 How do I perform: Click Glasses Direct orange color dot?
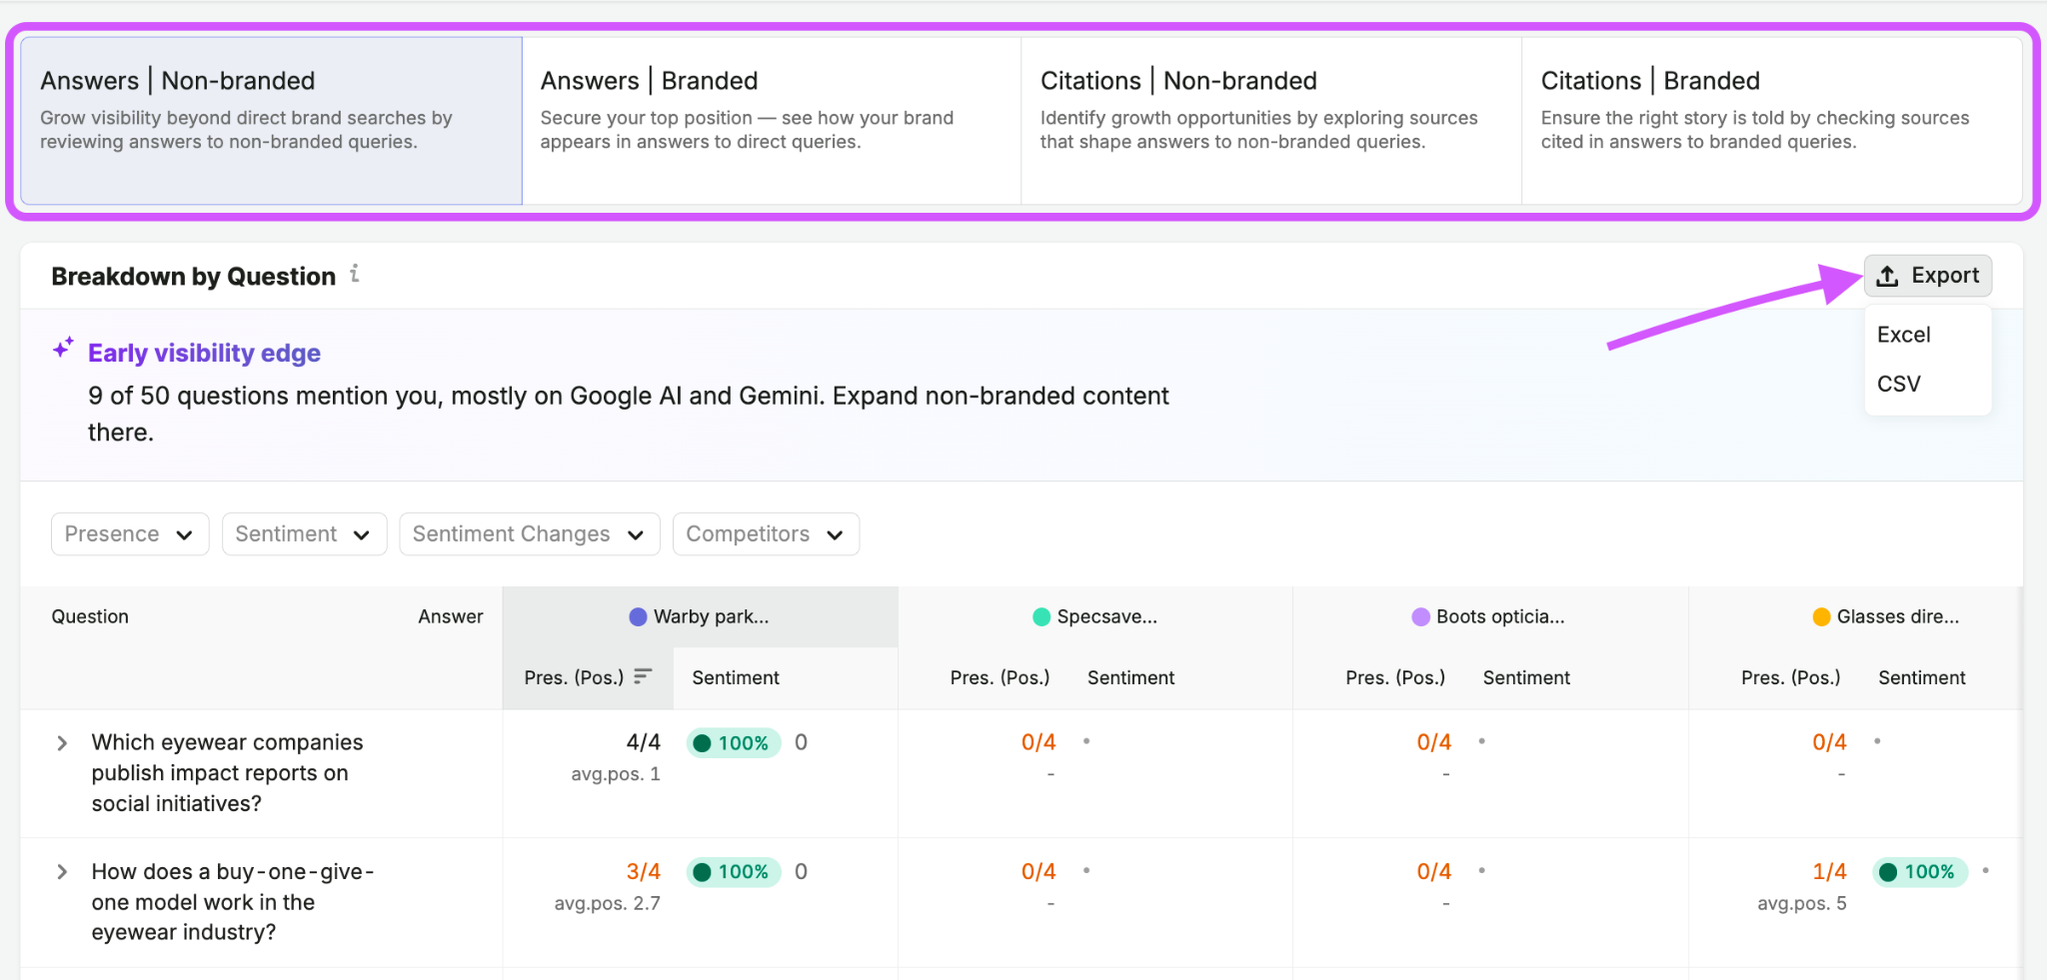click(x=1821, y=617)
